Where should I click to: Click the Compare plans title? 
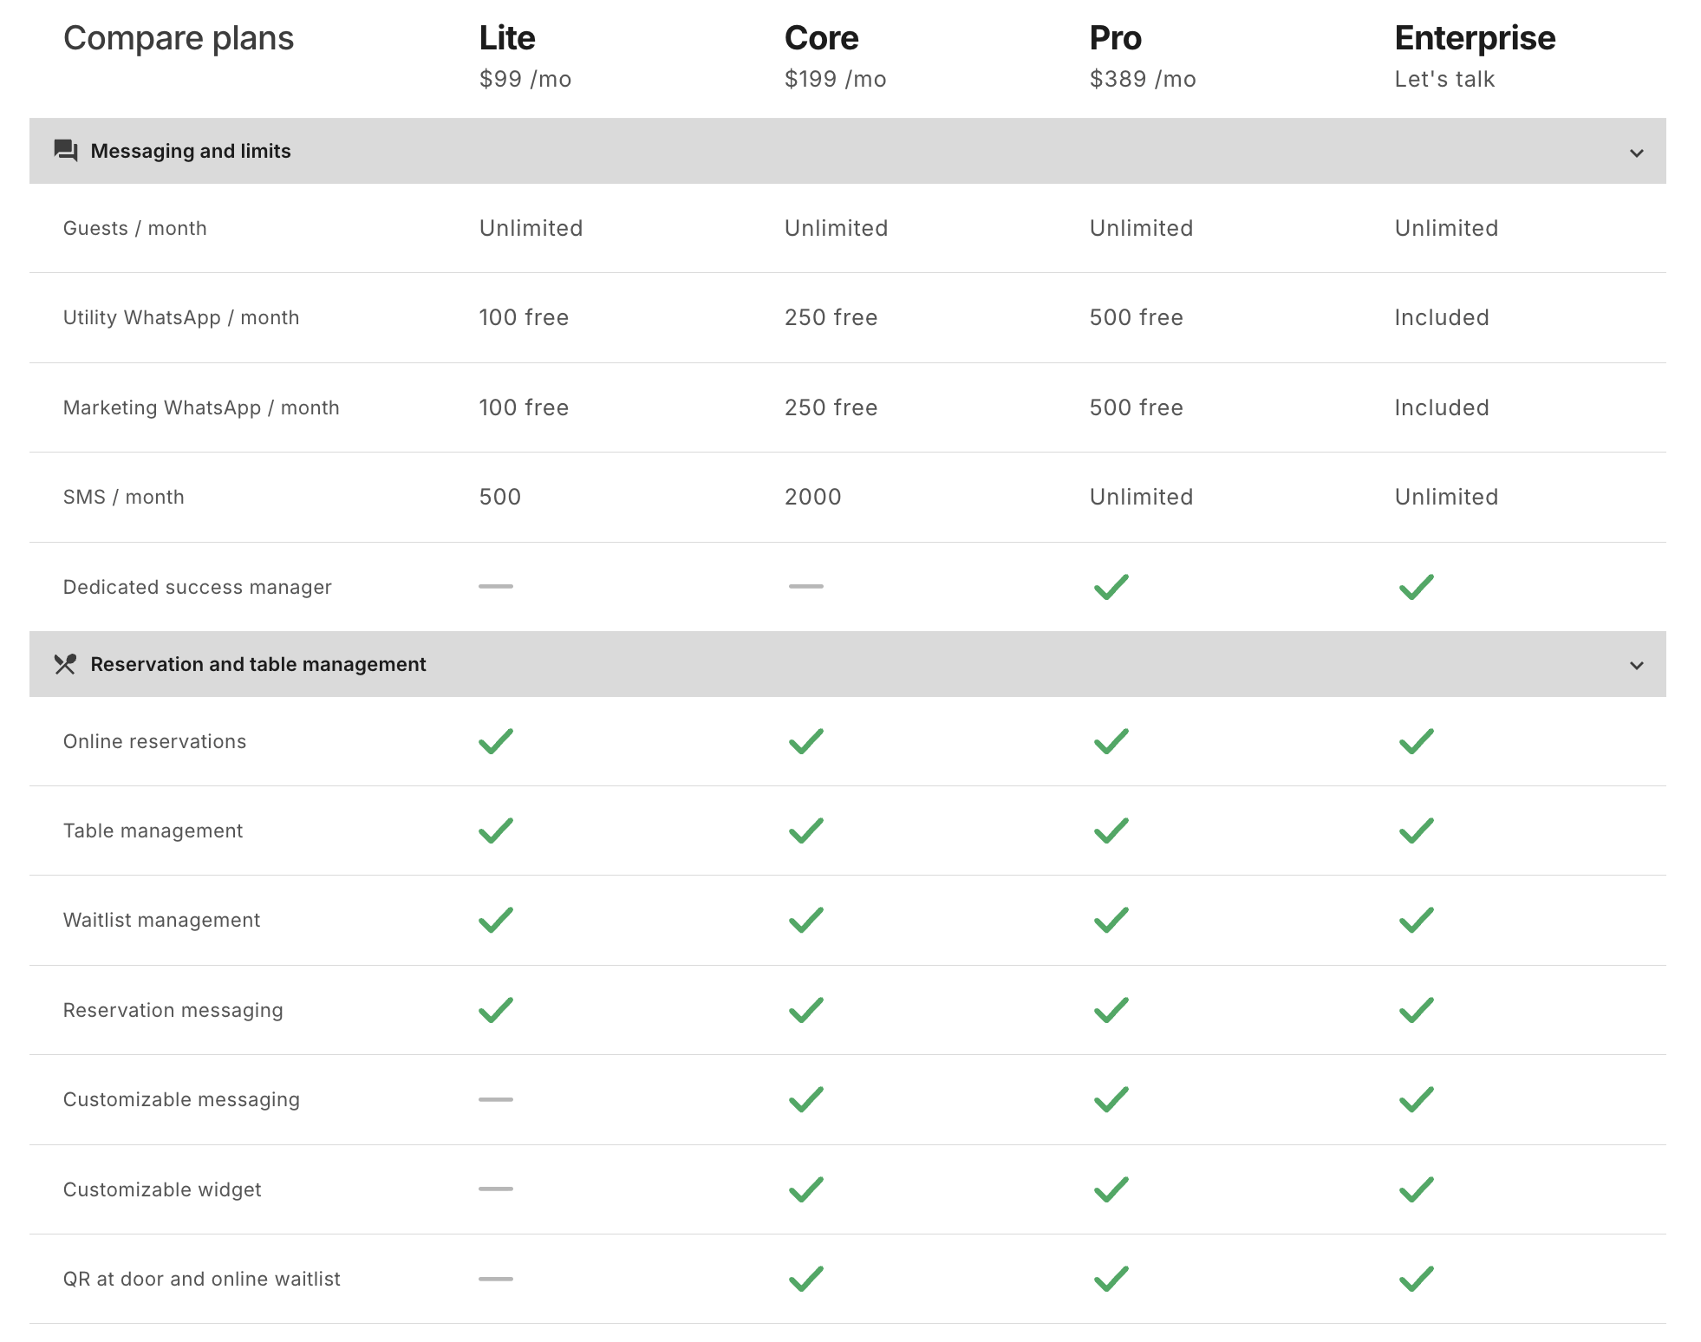[x=179, y=39]
